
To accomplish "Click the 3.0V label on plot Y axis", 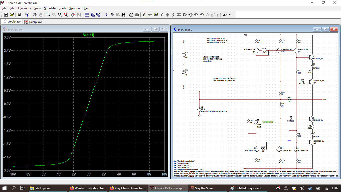I will click(x=7, y=37).
